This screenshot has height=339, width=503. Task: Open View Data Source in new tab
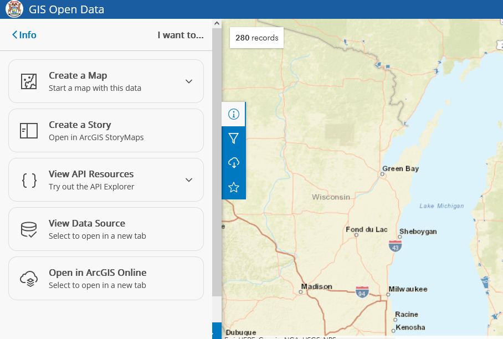[x=106, y=229]
